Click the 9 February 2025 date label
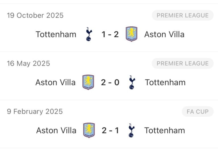The image size is (218, 153). pyautogui.click(x=35, y=112)
